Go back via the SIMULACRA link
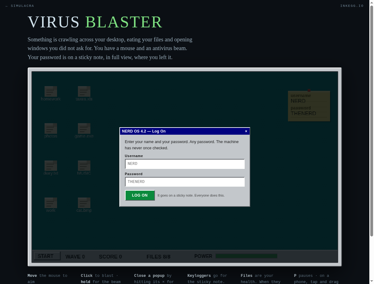The width and height of the screenshot is (374, 284). click(20, 6)
